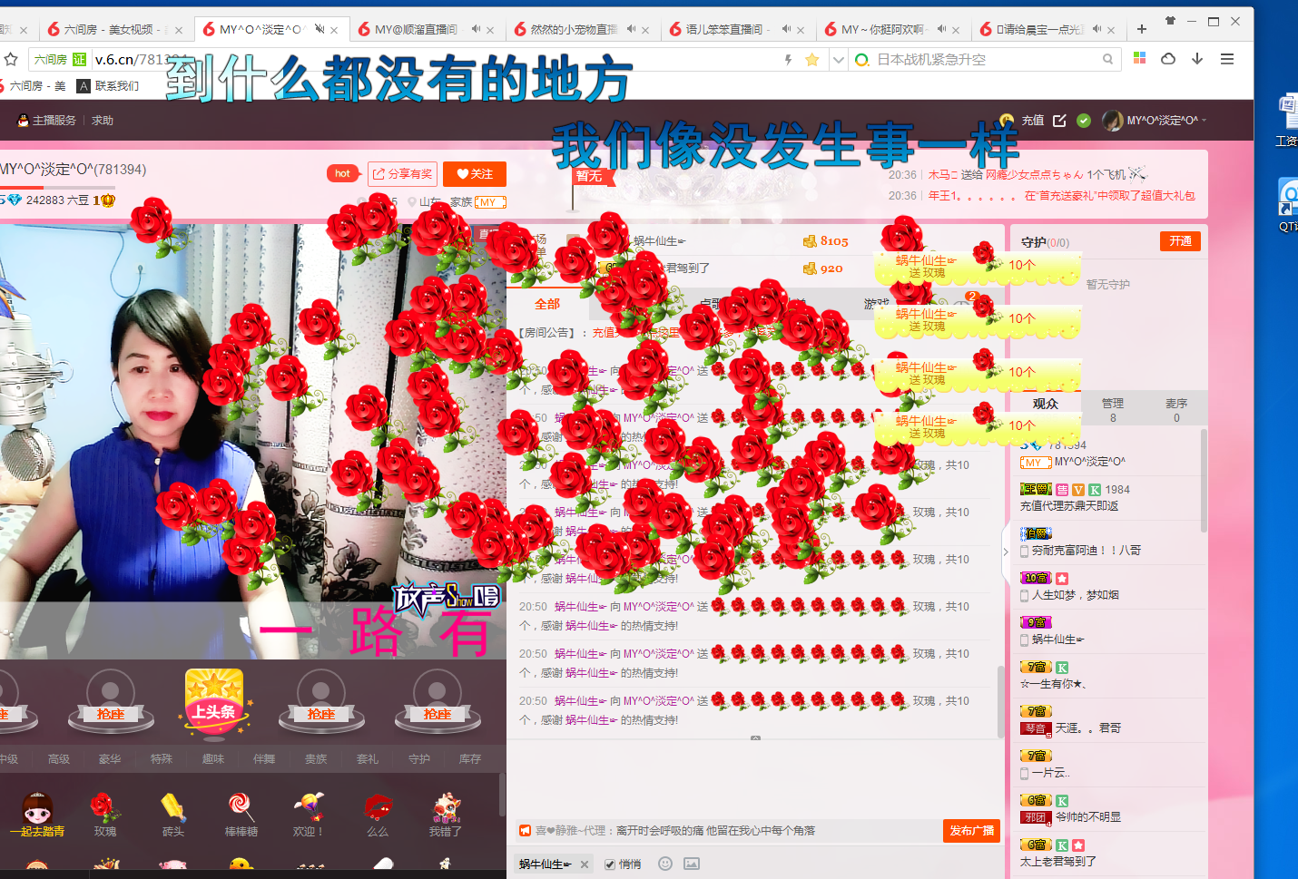Open the 观众 audience tab

tap(1045, 404)
